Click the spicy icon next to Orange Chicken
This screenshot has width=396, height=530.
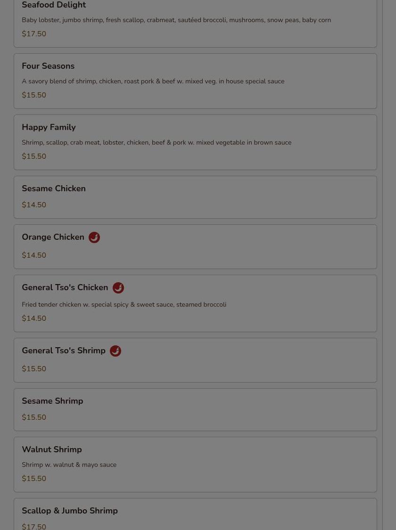(94, 237)
